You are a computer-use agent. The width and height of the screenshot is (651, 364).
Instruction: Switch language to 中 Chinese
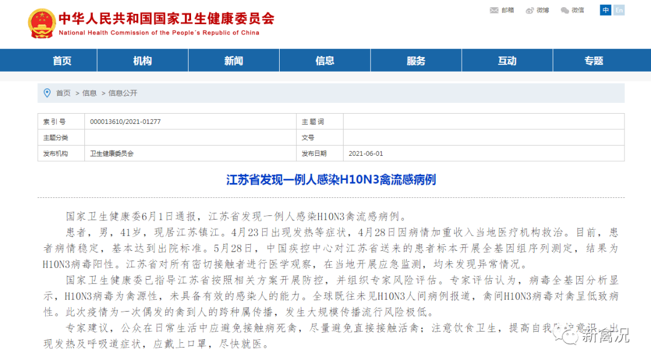tap(605, 10)
